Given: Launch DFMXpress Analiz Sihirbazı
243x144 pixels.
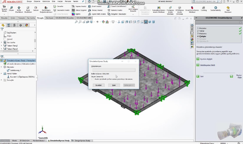Looking at the screenshot, I should (x=179, y=11).
